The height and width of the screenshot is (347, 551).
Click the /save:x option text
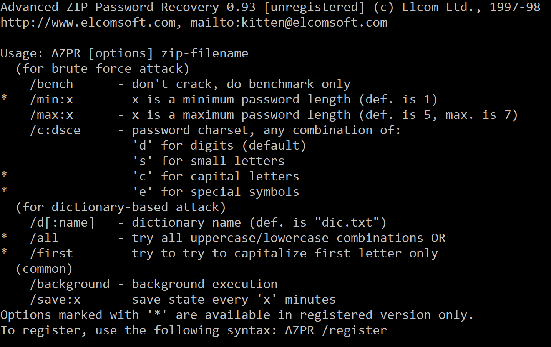pos(55,300)
